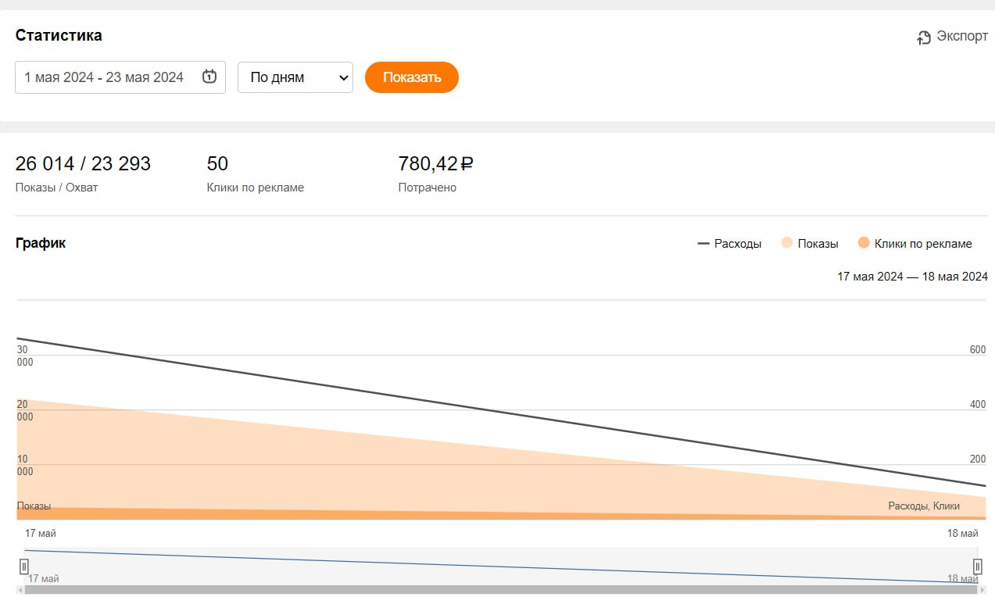Click the chart preview navigator area
The image size is (995, 597).
pyautogui.click(x=500, y=566)
